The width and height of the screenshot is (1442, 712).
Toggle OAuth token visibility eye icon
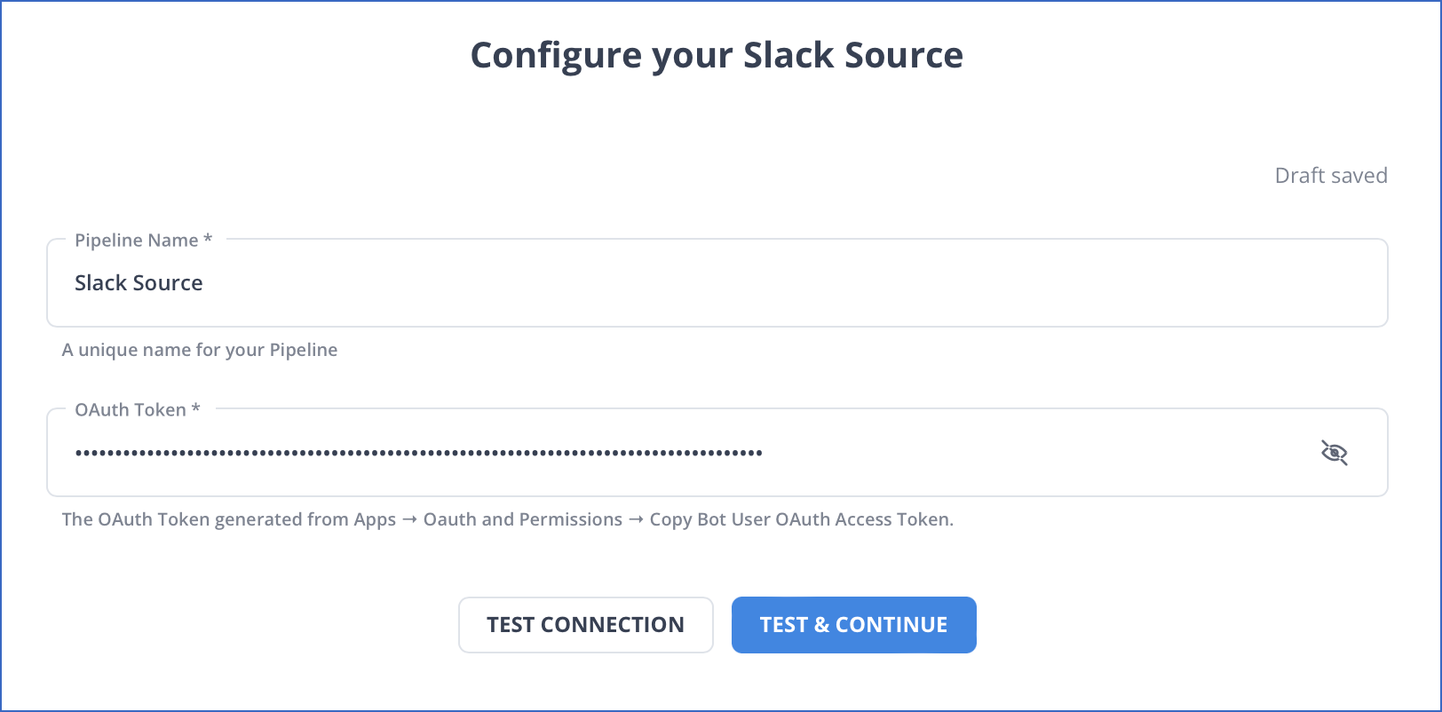coord(1334,453)
